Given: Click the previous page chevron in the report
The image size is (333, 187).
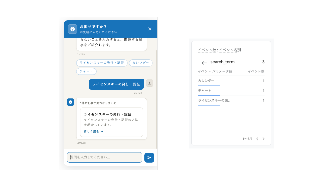Looking at the screenshot, I should (x=257, y=139).
